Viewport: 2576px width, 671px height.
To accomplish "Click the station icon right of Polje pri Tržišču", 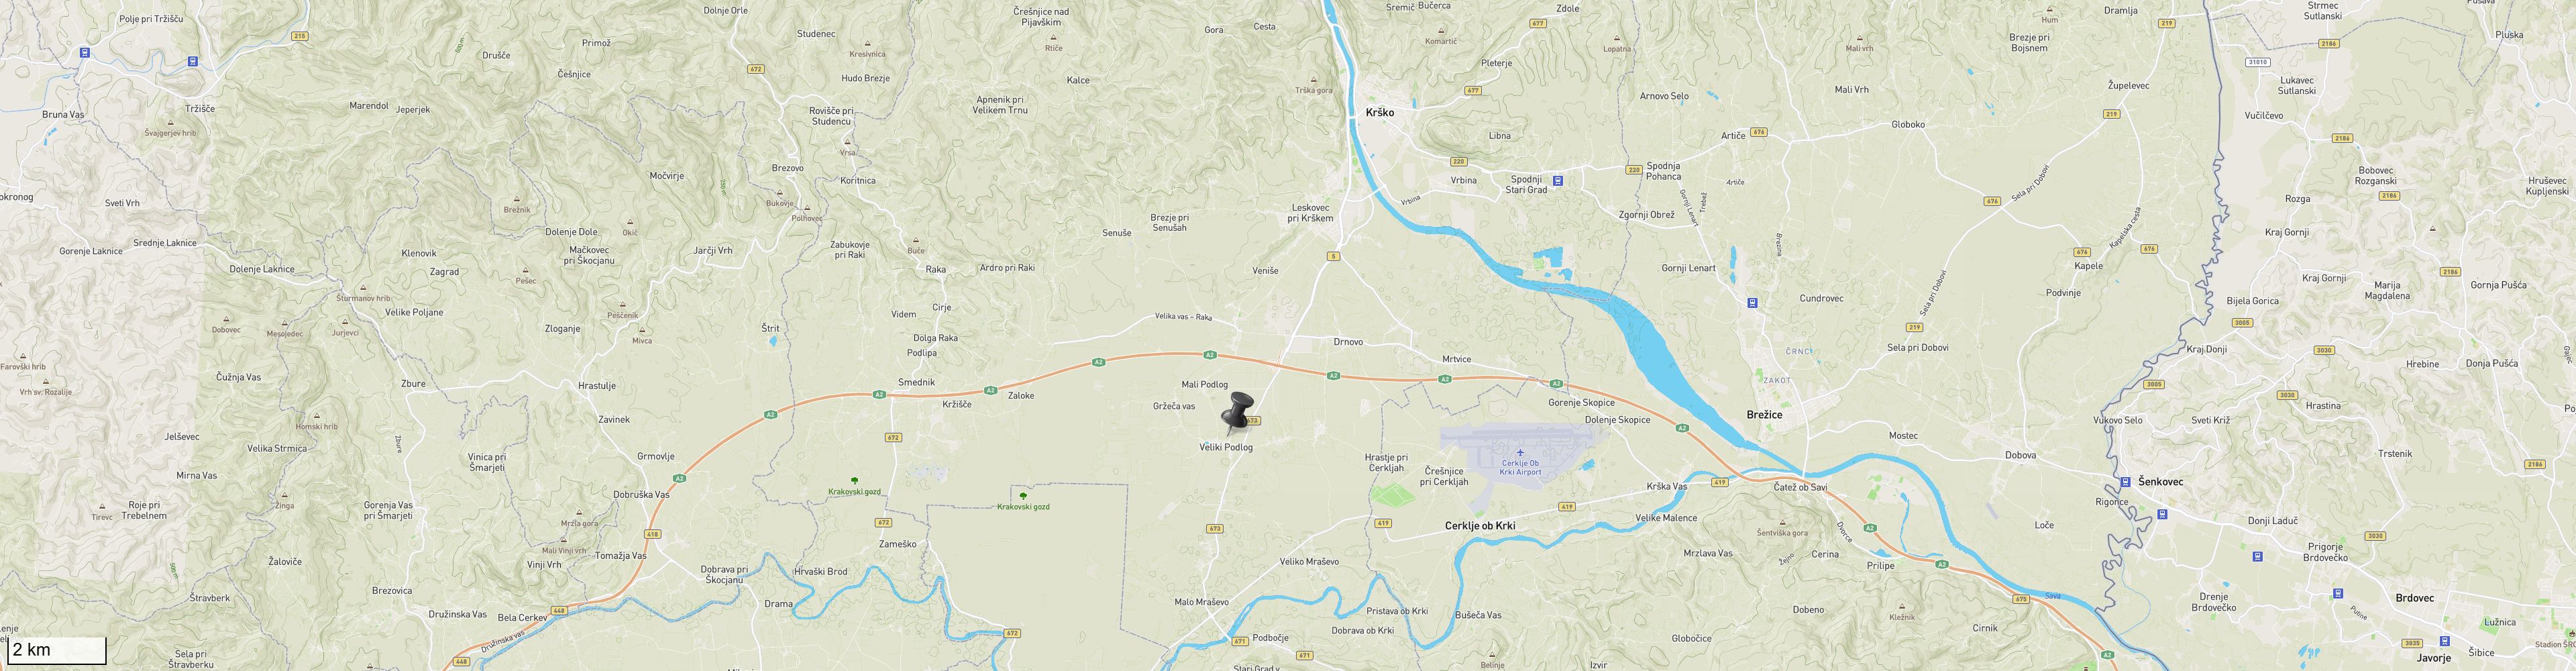I will coord(193,61).
